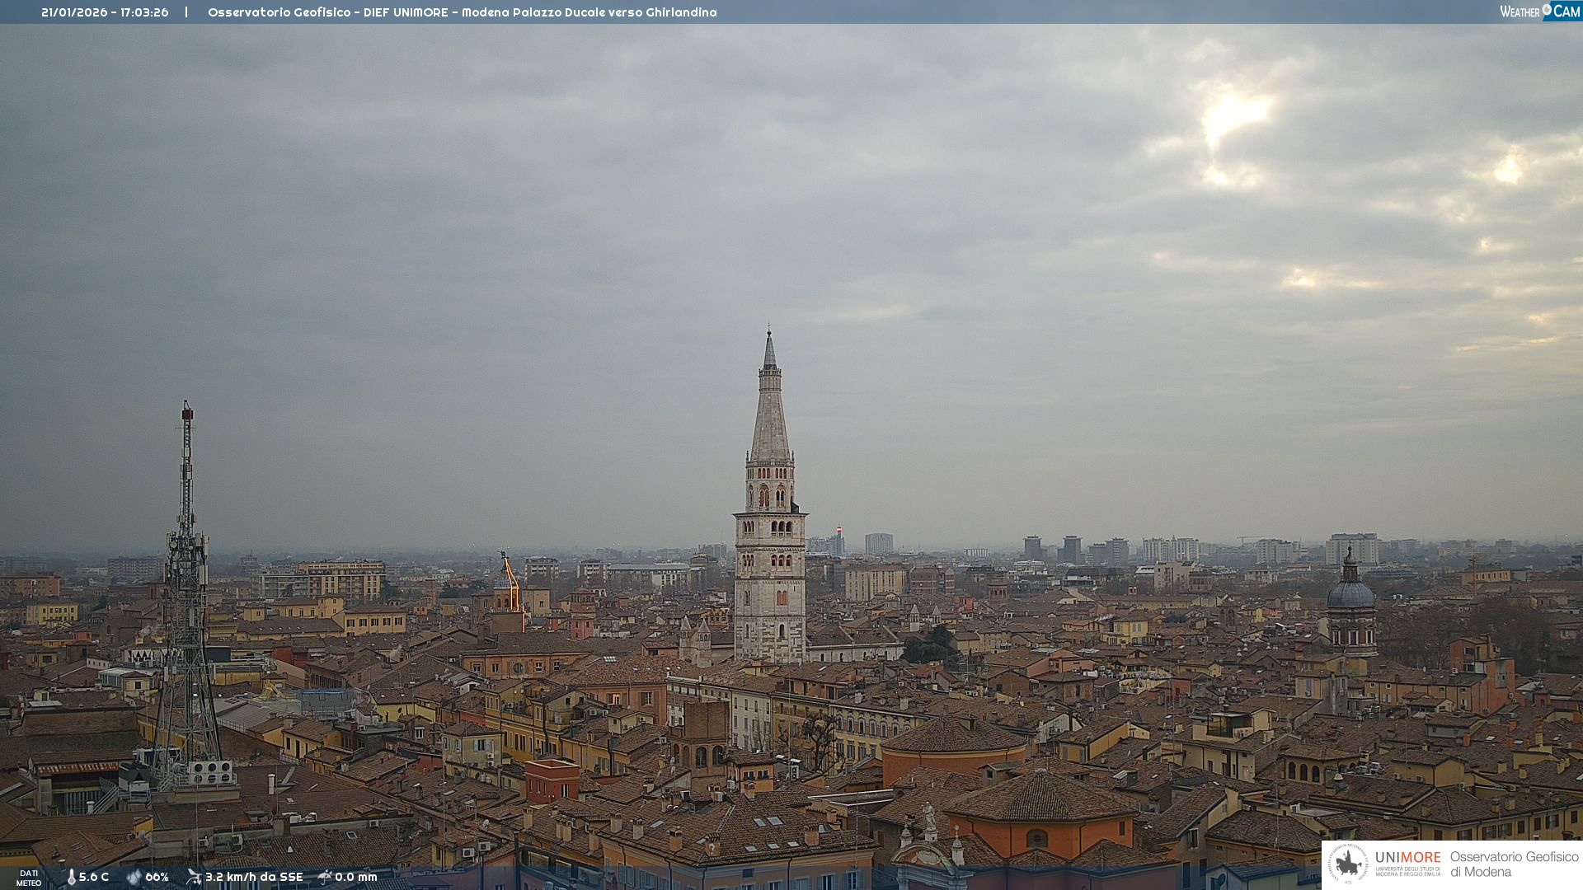
Task: Click the 3.2 km/h da SSE wind reading
Action: [x=254, y=877]
